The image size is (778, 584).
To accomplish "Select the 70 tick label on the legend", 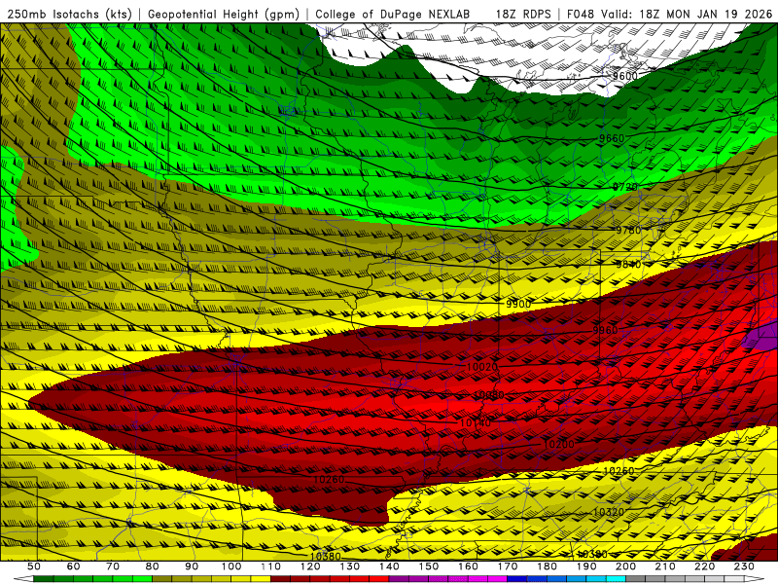I will [x=113, y=566].
